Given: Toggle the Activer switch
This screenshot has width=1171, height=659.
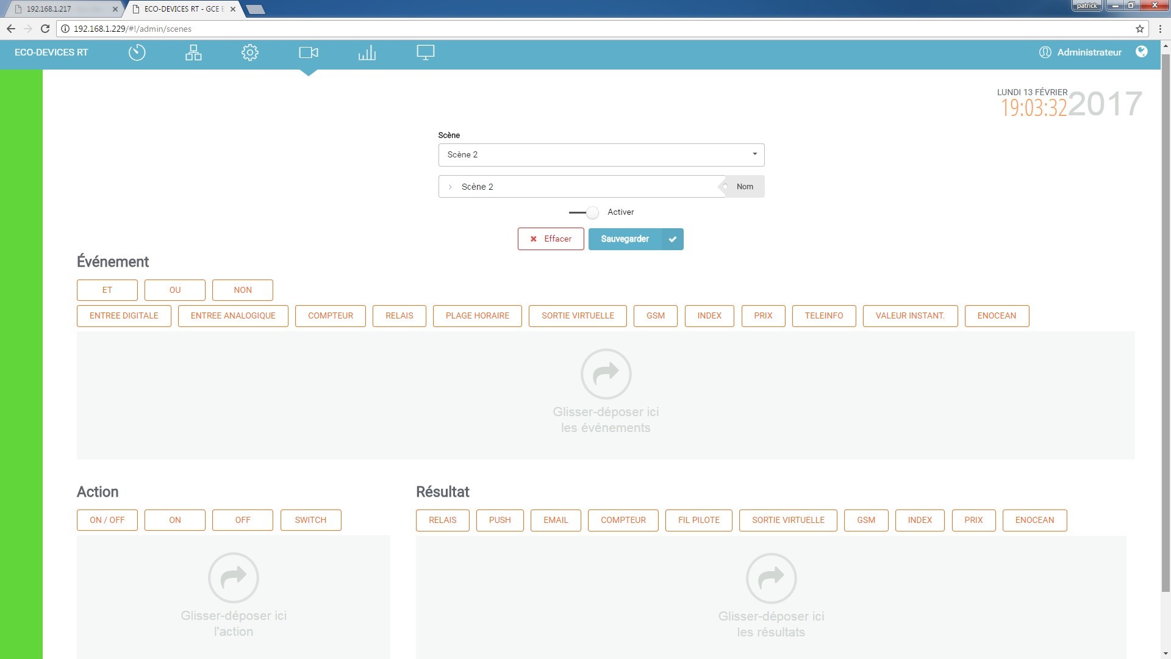Looking at the screenshot, I should coord(584,212).
